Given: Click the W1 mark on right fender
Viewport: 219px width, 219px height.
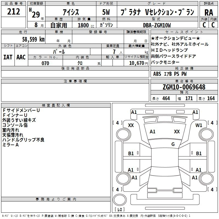Looking at the screenshot, I should (x=199, y=125).
